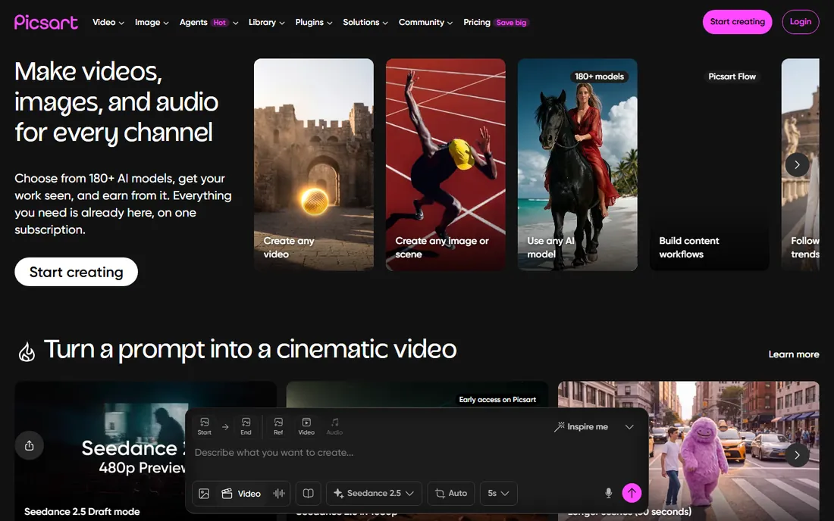Open the Create any video card
Viewport: 834px width, 521px height.
pos(314,164)
